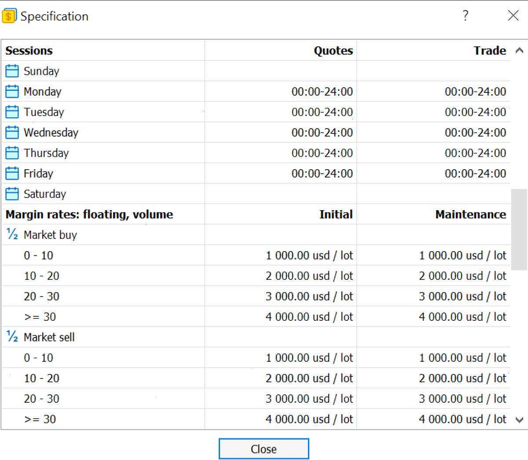Click the scrollbar down arrow

click(x=519, y=419)
